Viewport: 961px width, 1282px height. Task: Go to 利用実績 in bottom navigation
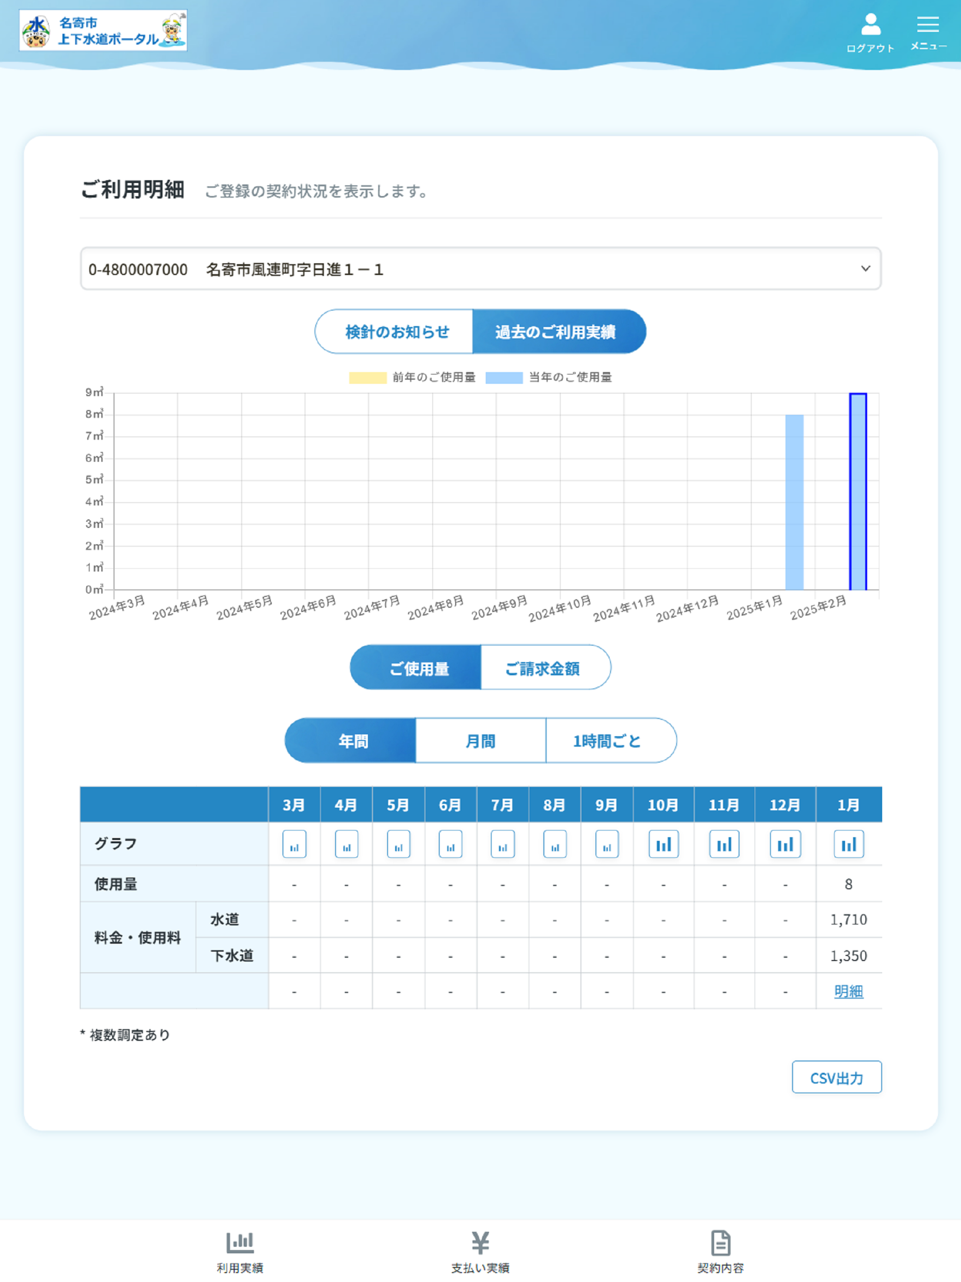240,1252
